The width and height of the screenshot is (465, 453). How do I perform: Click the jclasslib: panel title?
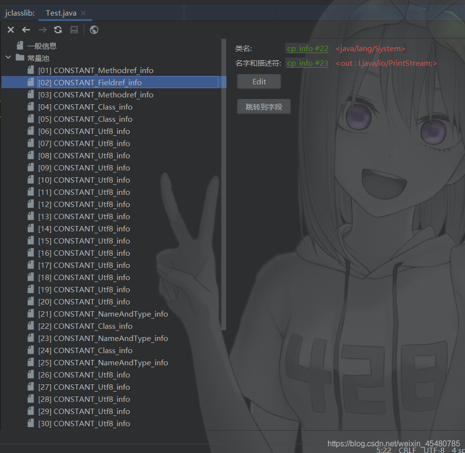click(x=20, y=13)
